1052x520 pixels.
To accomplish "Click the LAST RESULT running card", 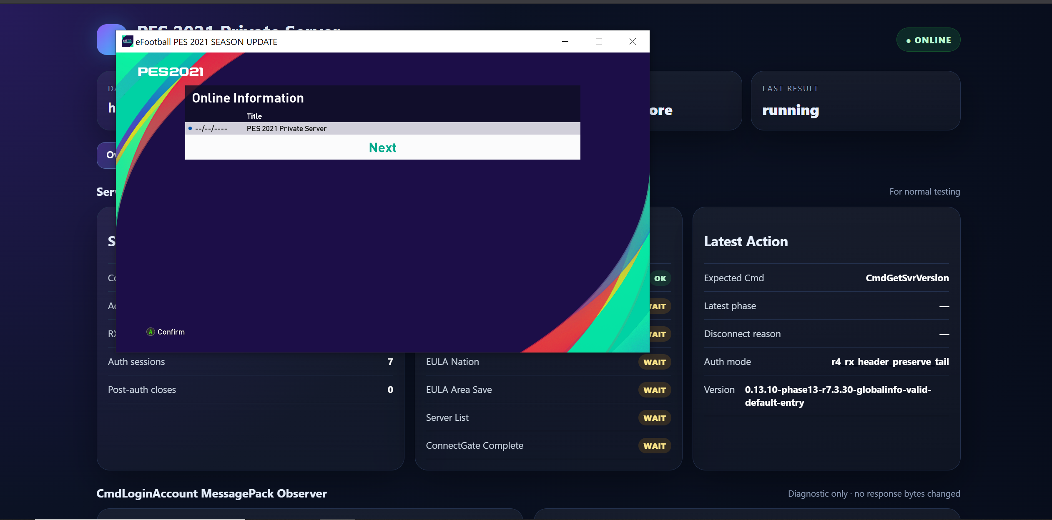I will (855, 100).
